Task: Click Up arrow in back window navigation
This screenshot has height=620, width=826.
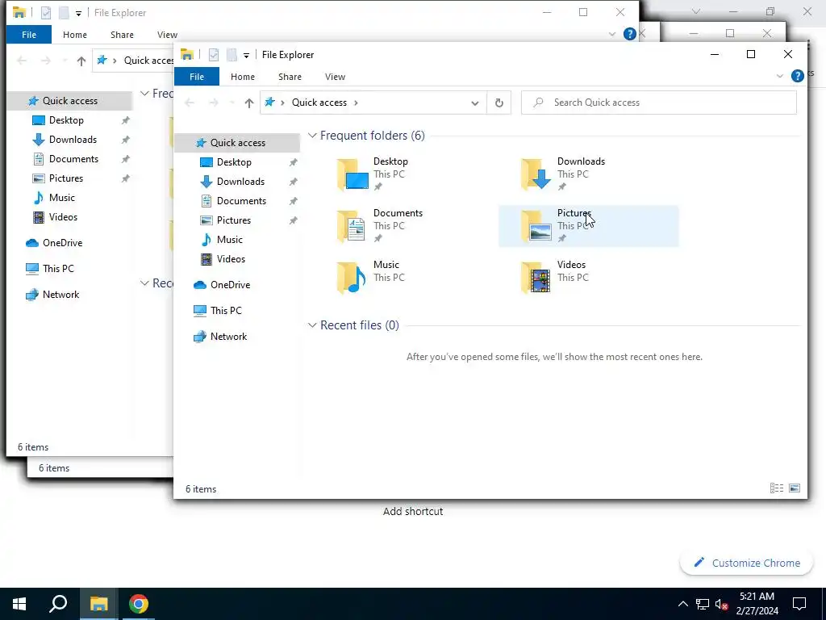Action: (81, 61)
